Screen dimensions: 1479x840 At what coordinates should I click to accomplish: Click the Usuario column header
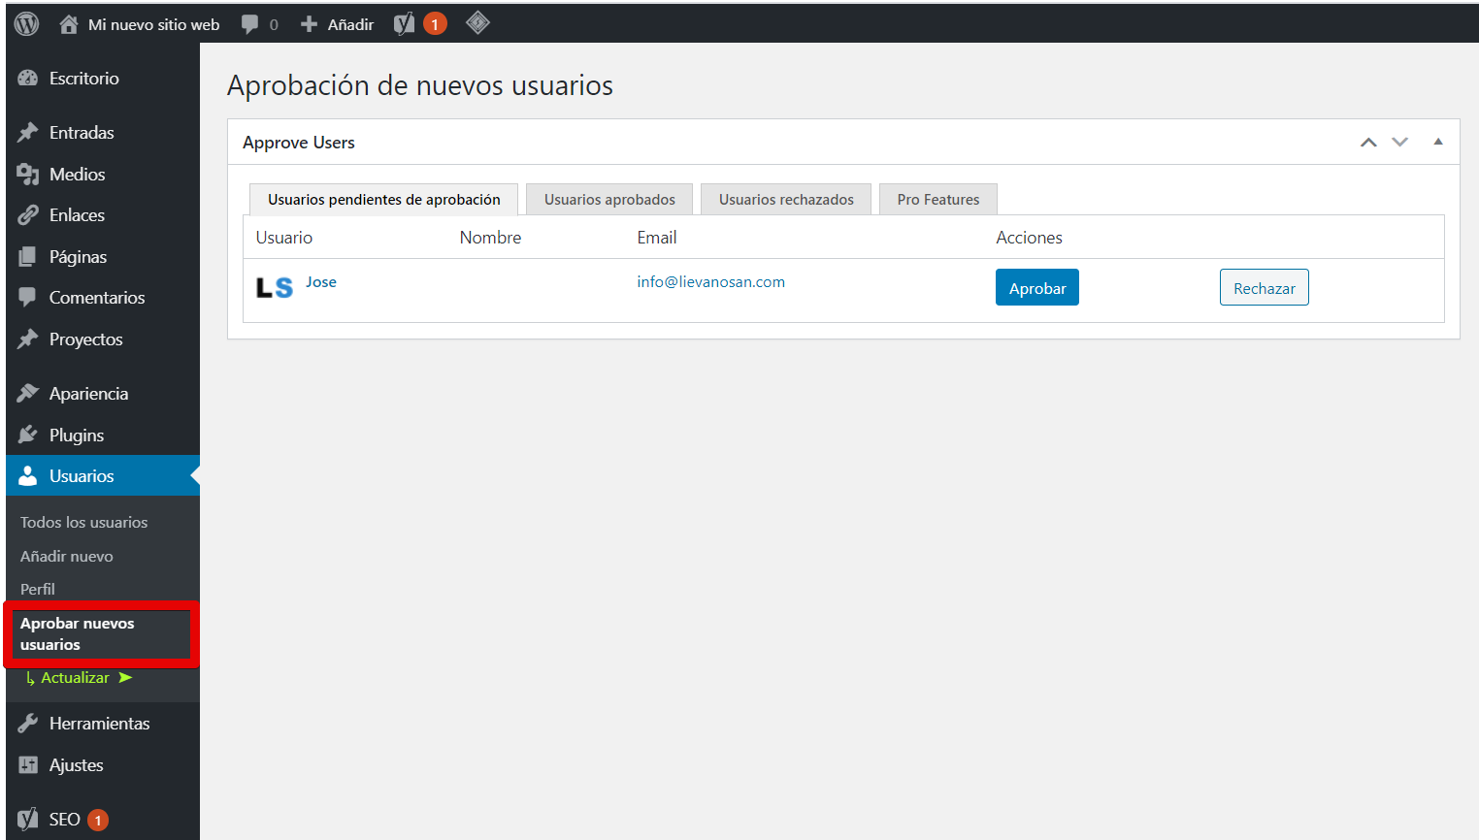coord(284,238)
